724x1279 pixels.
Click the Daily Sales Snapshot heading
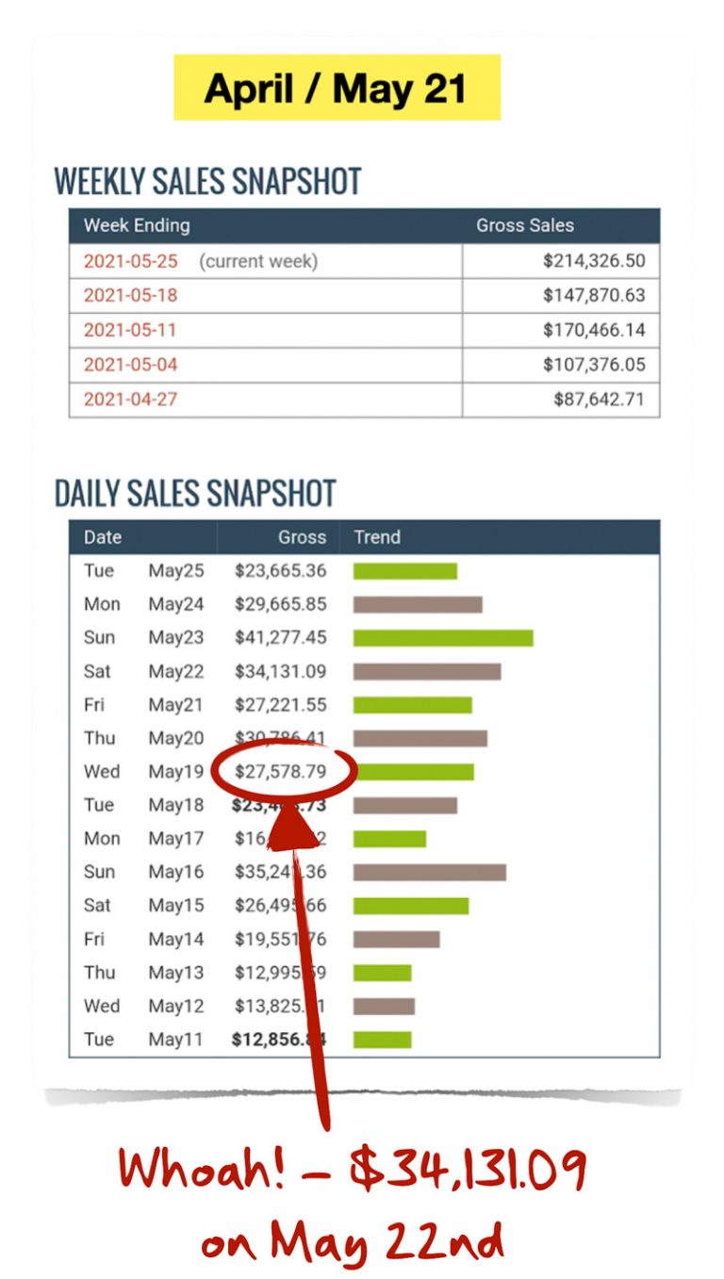[195, 493]
